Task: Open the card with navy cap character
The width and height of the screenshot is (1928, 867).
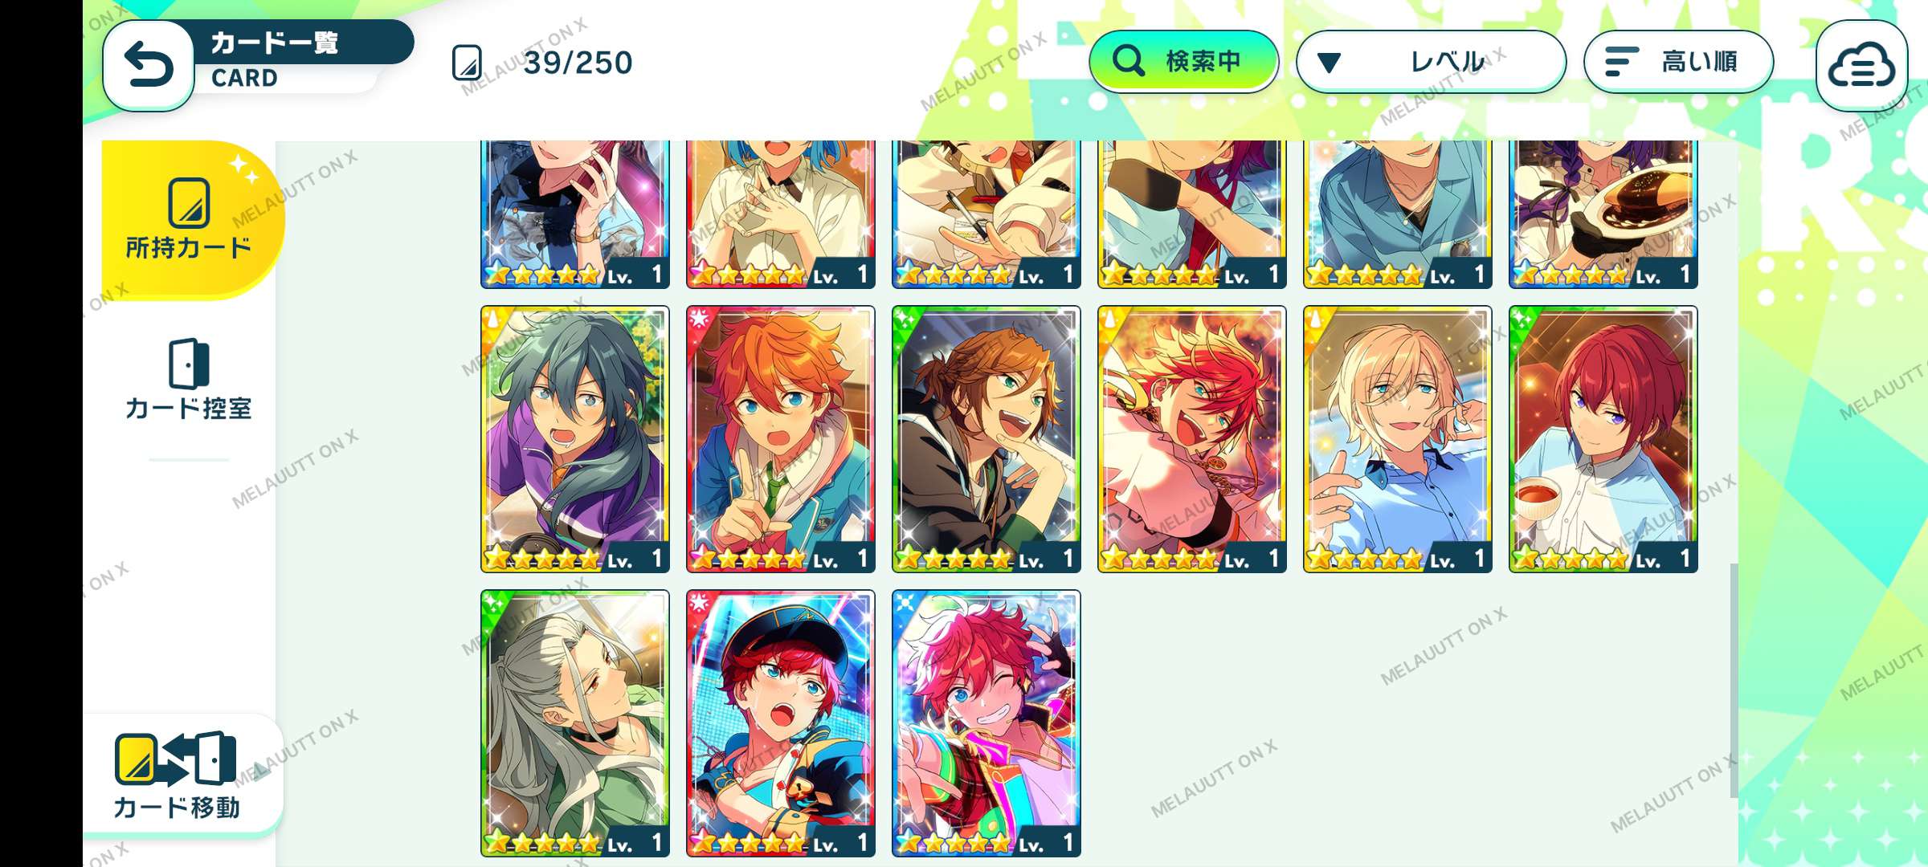Action: tap(781, 723)
